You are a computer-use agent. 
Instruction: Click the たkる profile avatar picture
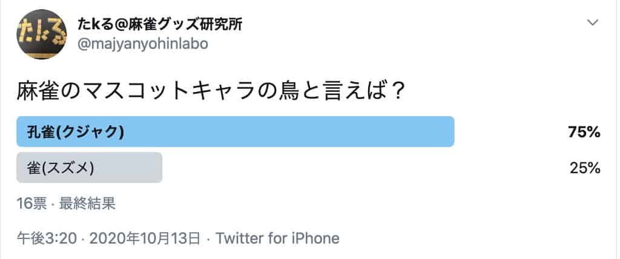[x=41, y=34]
